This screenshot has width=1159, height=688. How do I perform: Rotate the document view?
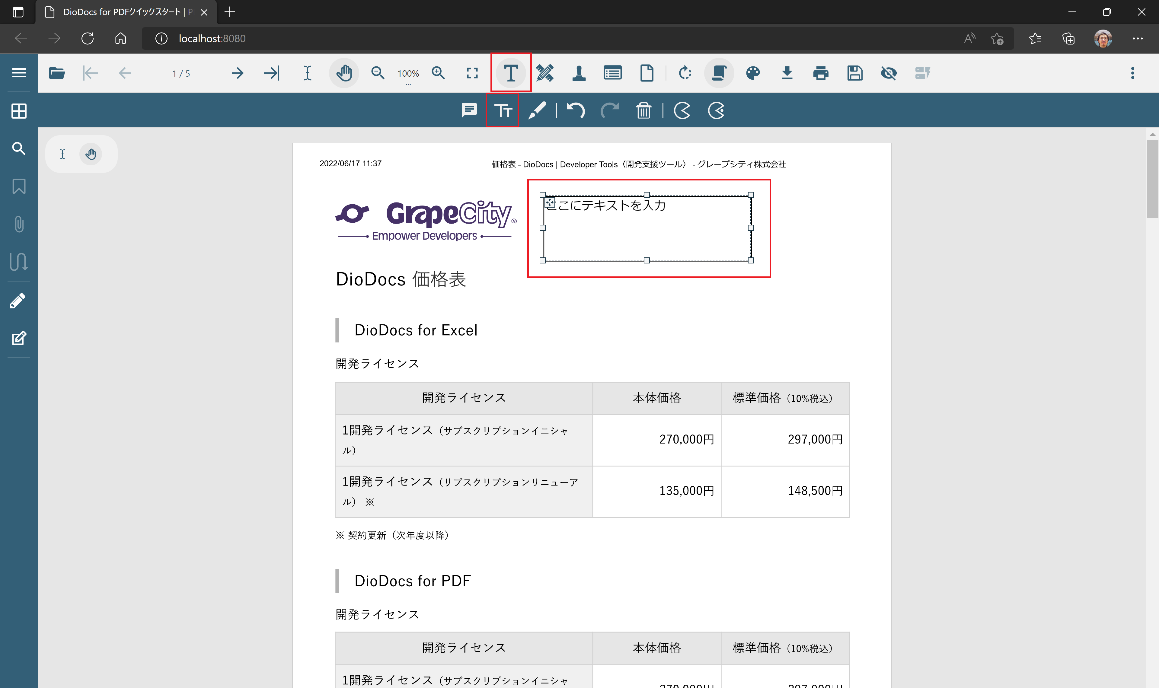pyautogui.click(x=685, y=73)
